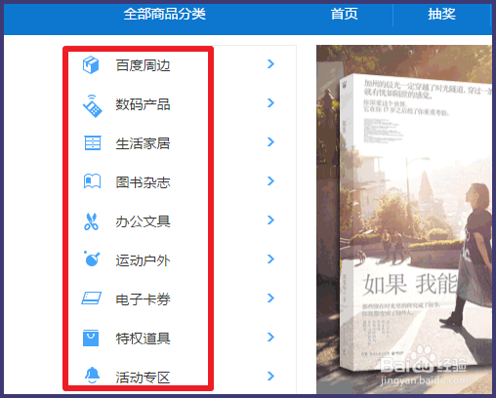Expand the 图书杂志 category arrow
Image resolution: width=496 pixels, height=398 pixels.
coord(270,181)
